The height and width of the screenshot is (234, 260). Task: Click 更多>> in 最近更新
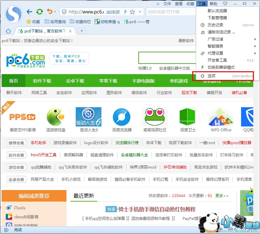tap(222, 196)
